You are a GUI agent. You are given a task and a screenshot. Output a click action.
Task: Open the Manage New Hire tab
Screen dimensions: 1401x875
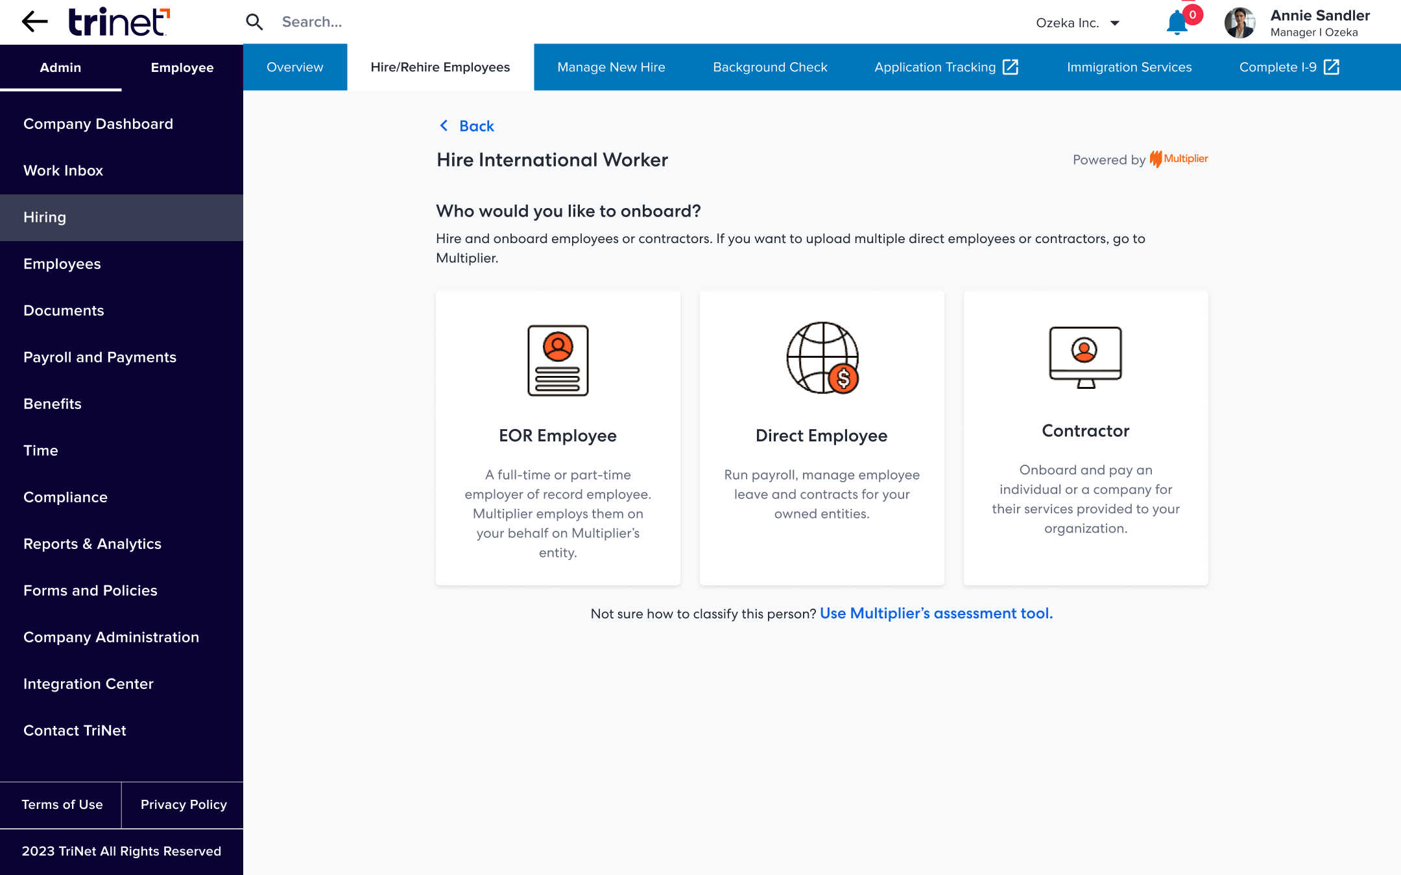[x=611, y=67]
